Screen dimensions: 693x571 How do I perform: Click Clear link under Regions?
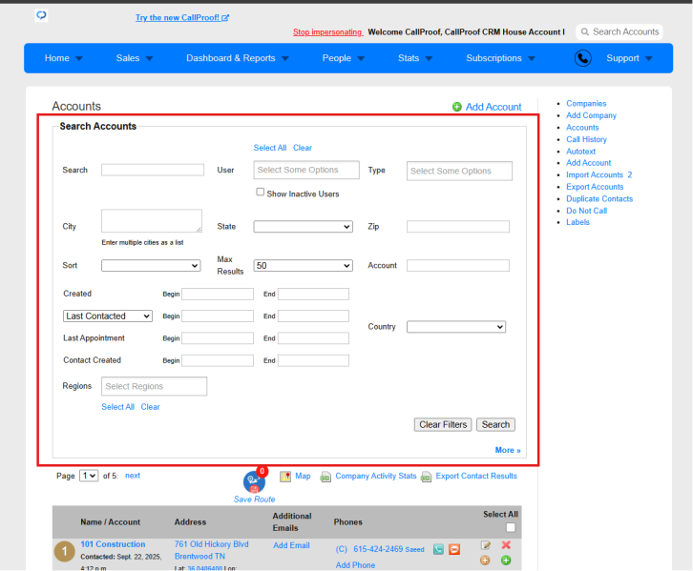coord(150,407)
